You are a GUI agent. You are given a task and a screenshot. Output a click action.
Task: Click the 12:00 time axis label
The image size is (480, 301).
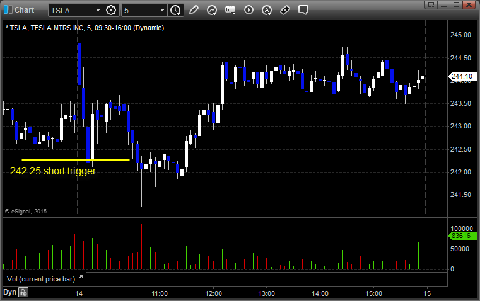click(x=213, y=293)
